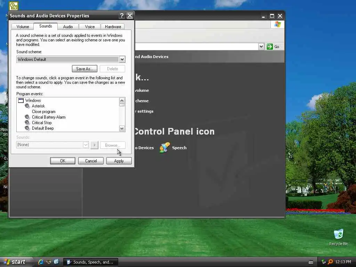Click speaker icon beside Critical Stop
Image resolution: width=356 pixels, height=267 pixels.
coord(27,123)
